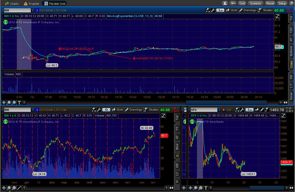Click the zoom in magnifier in bottom-left chart
The height and width of the screenshot is (192, 295).
point(9,188)
